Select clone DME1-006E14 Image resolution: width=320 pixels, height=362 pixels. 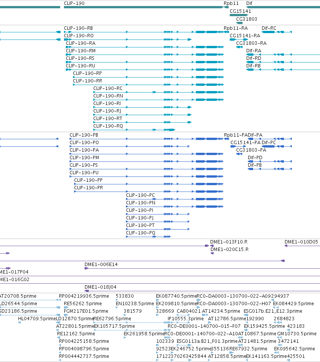(x=101, y=265)
